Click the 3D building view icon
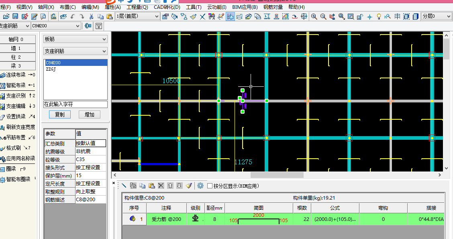The height and width of the screenshot is (239, 453). pos(416,16)
